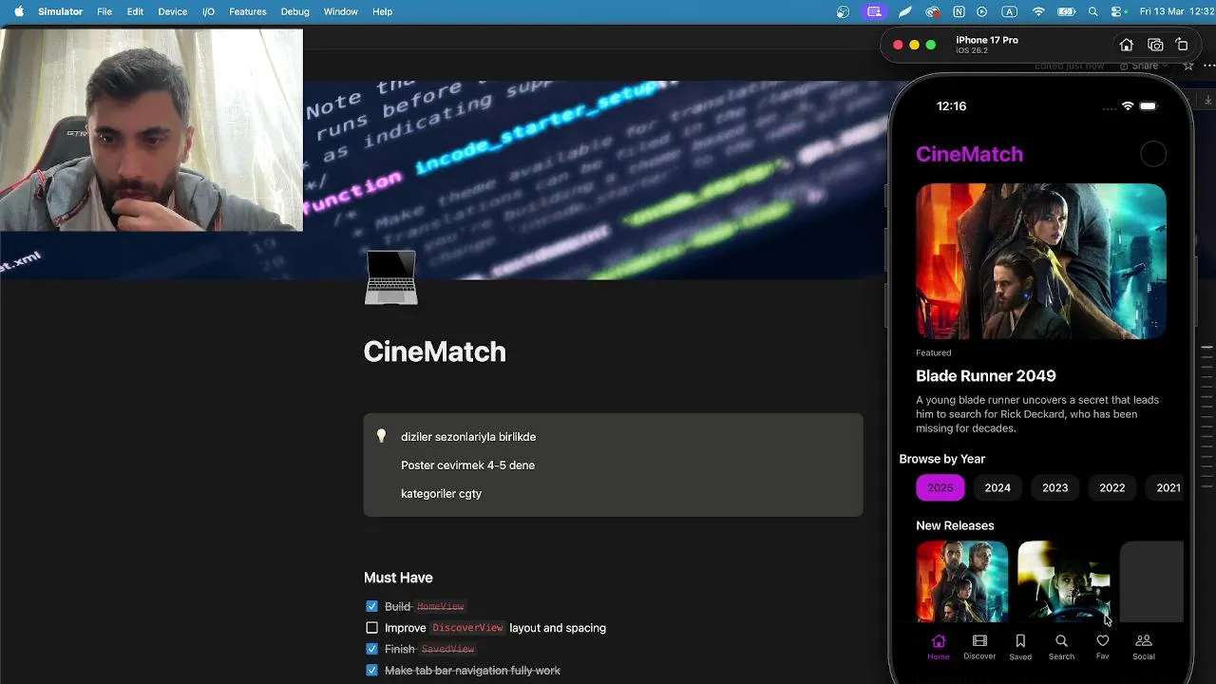Screen dimensions: 1216x684
Task: Open the Device menu
Action: click(x=172, y=11)
